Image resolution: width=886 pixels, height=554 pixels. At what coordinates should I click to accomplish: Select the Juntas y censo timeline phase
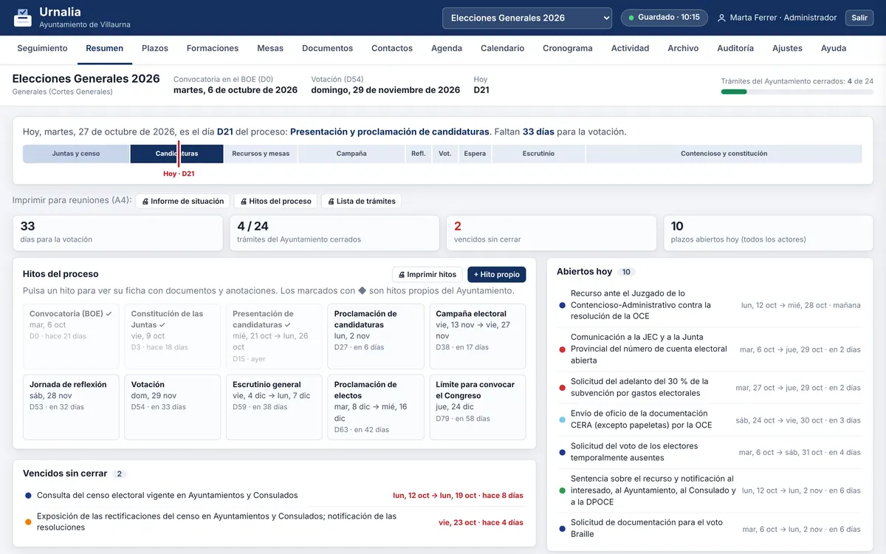click(76, 154)
